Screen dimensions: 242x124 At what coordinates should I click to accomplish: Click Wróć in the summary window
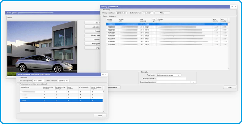tap(100, 115)
